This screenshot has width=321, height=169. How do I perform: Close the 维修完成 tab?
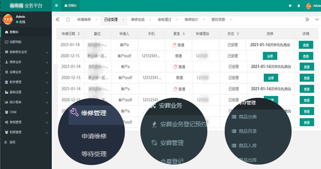pos(150,20)
